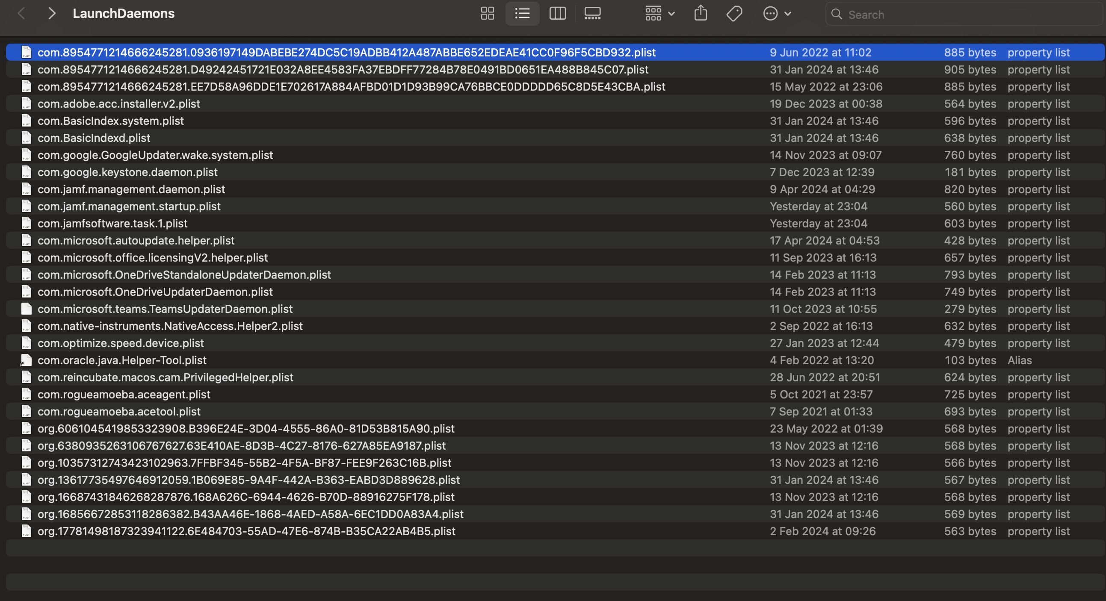Viewport: 1106px width, 601px height.
Task: Select com.adobe.acc.installer.v2.plist
Action: tap(118, 103)
